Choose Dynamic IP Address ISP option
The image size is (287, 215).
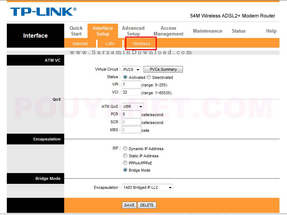click(125, 148)
